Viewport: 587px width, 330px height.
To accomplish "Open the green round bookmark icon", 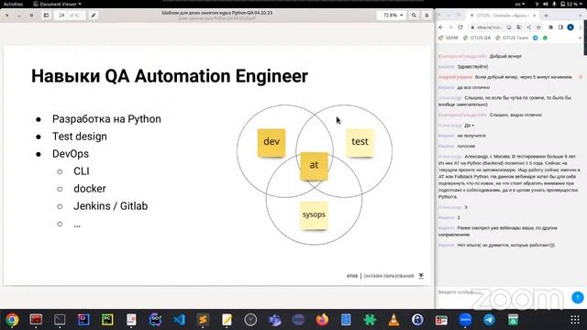I will 545,38.
